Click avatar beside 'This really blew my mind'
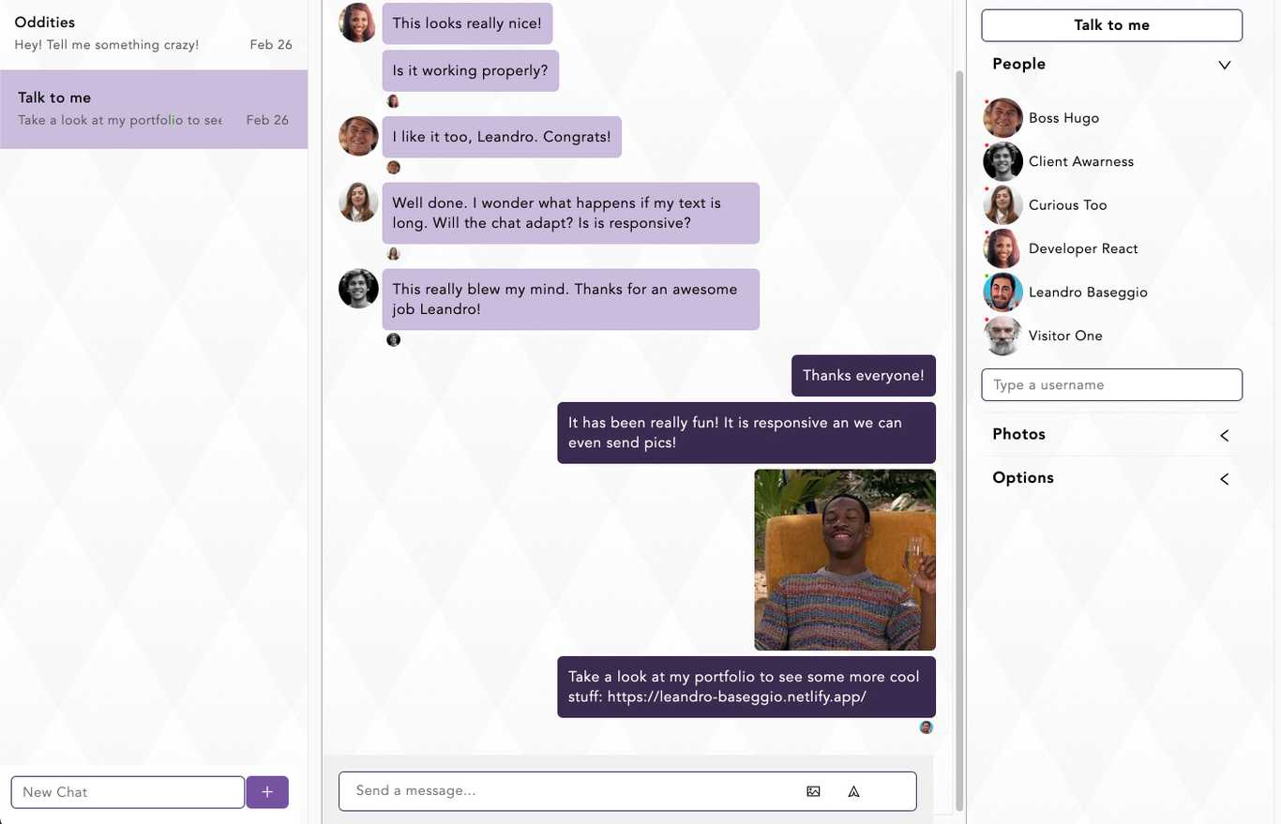1281x824 pixels. point(358,289)
